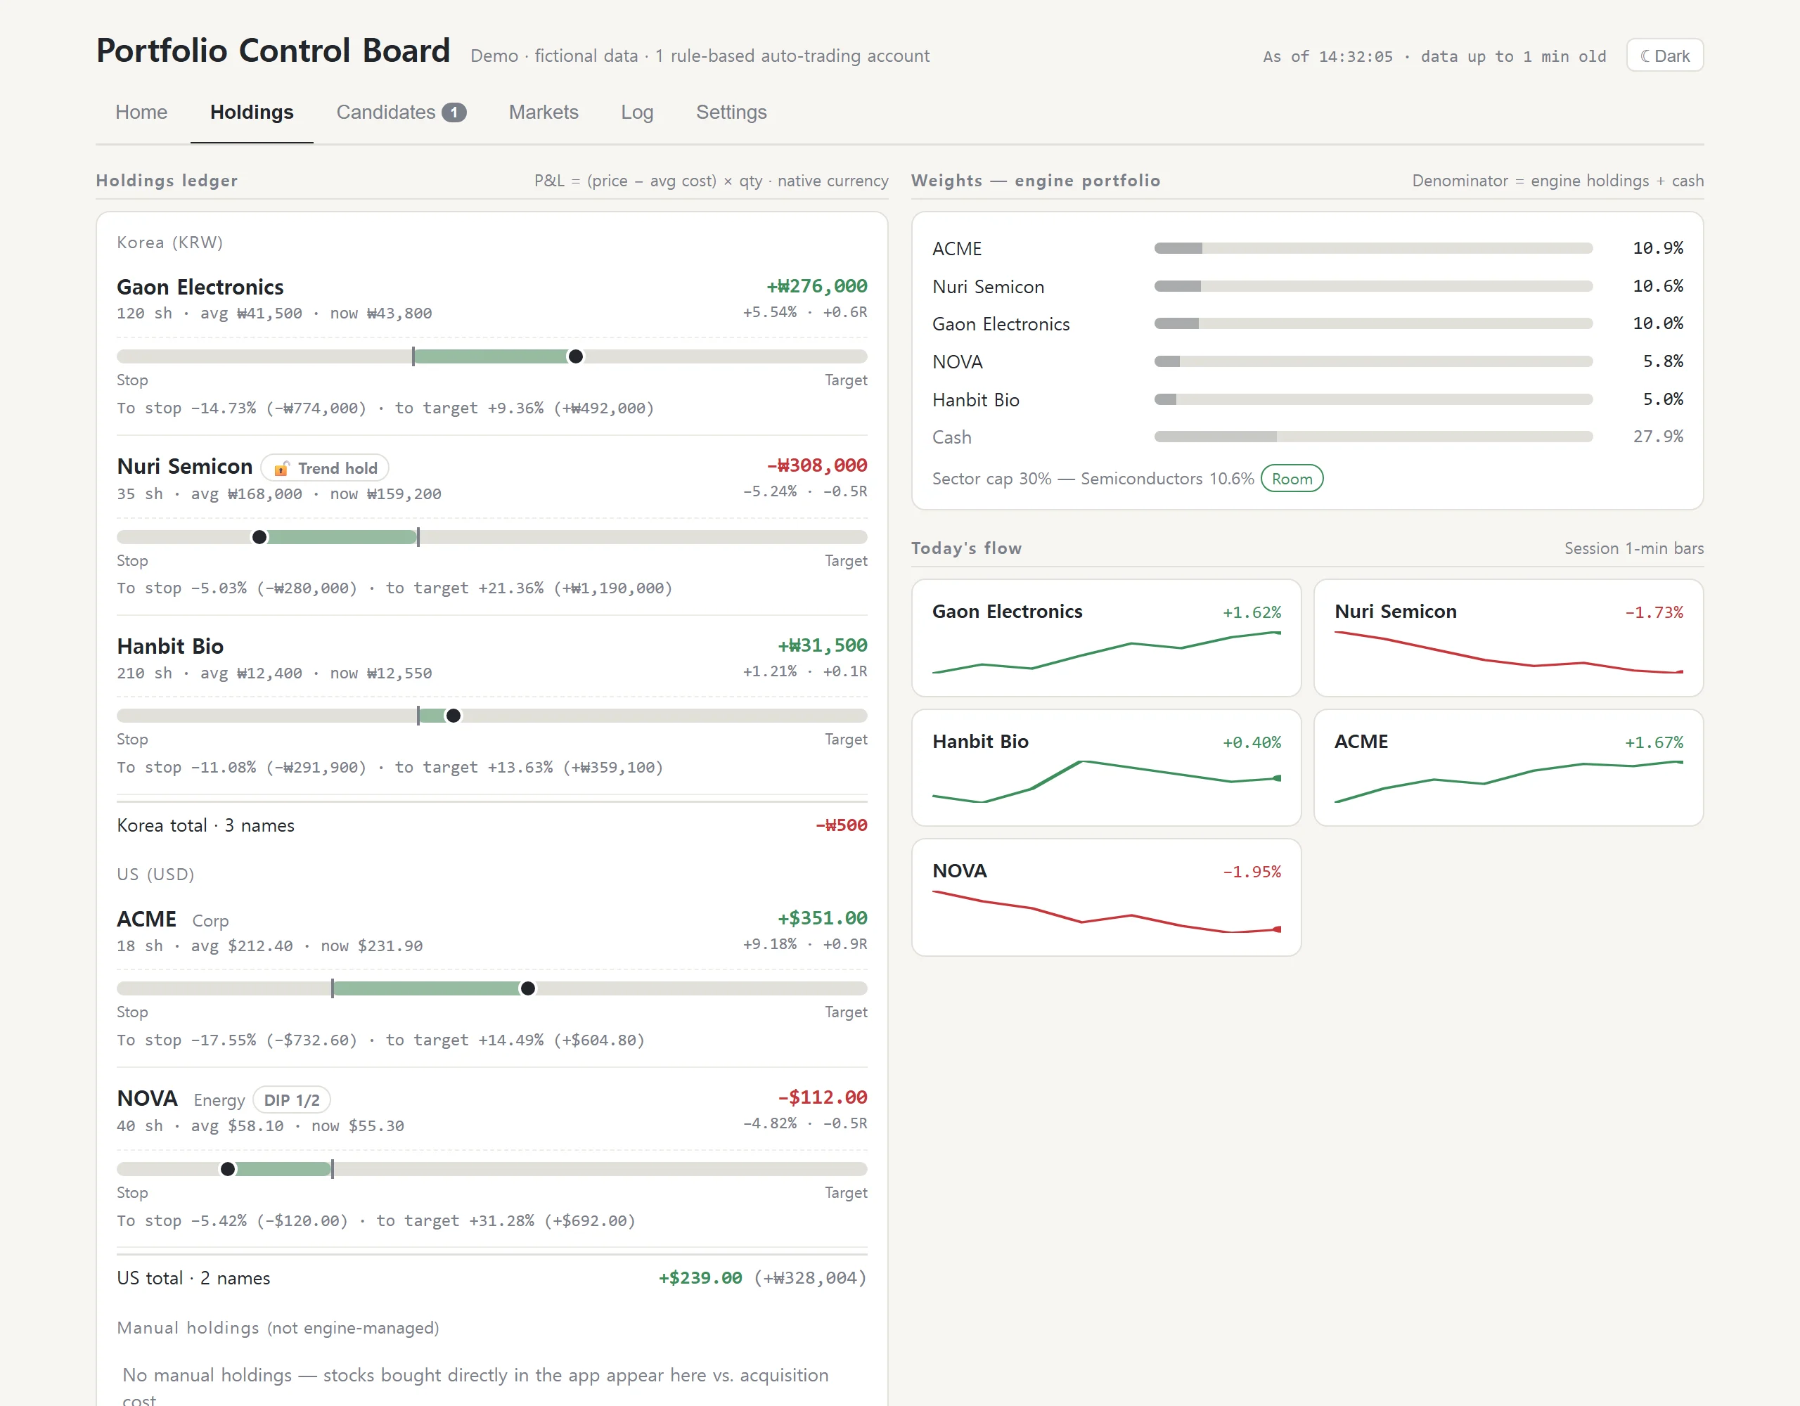This screenshot has height=1406, width=1800.
Task: Switch to the Candidates tab
Action: click(401, 112)
